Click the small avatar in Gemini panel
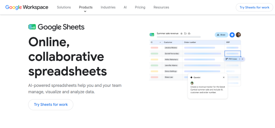The width and height of the screenshot is (275, 128). (x=192, y=83)
